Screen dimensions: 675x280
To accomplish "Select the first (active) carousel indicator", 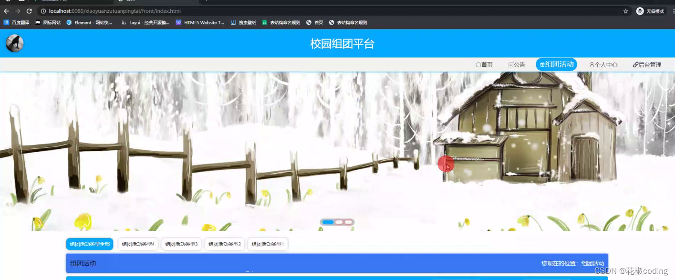I will (328, 222).
